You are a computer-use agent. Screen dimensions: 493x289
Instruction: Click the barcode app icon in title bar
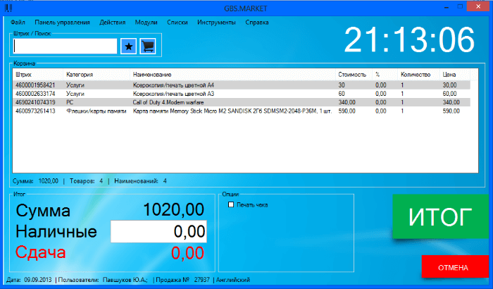(x=8, y=8)
